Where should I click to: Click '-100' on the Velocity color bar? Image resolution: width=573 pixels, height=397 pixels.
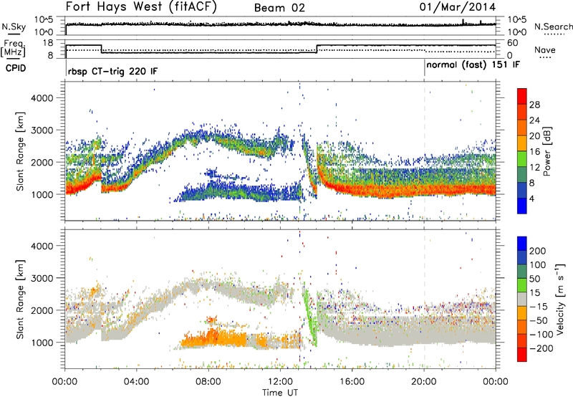click(x=541, y=335)
